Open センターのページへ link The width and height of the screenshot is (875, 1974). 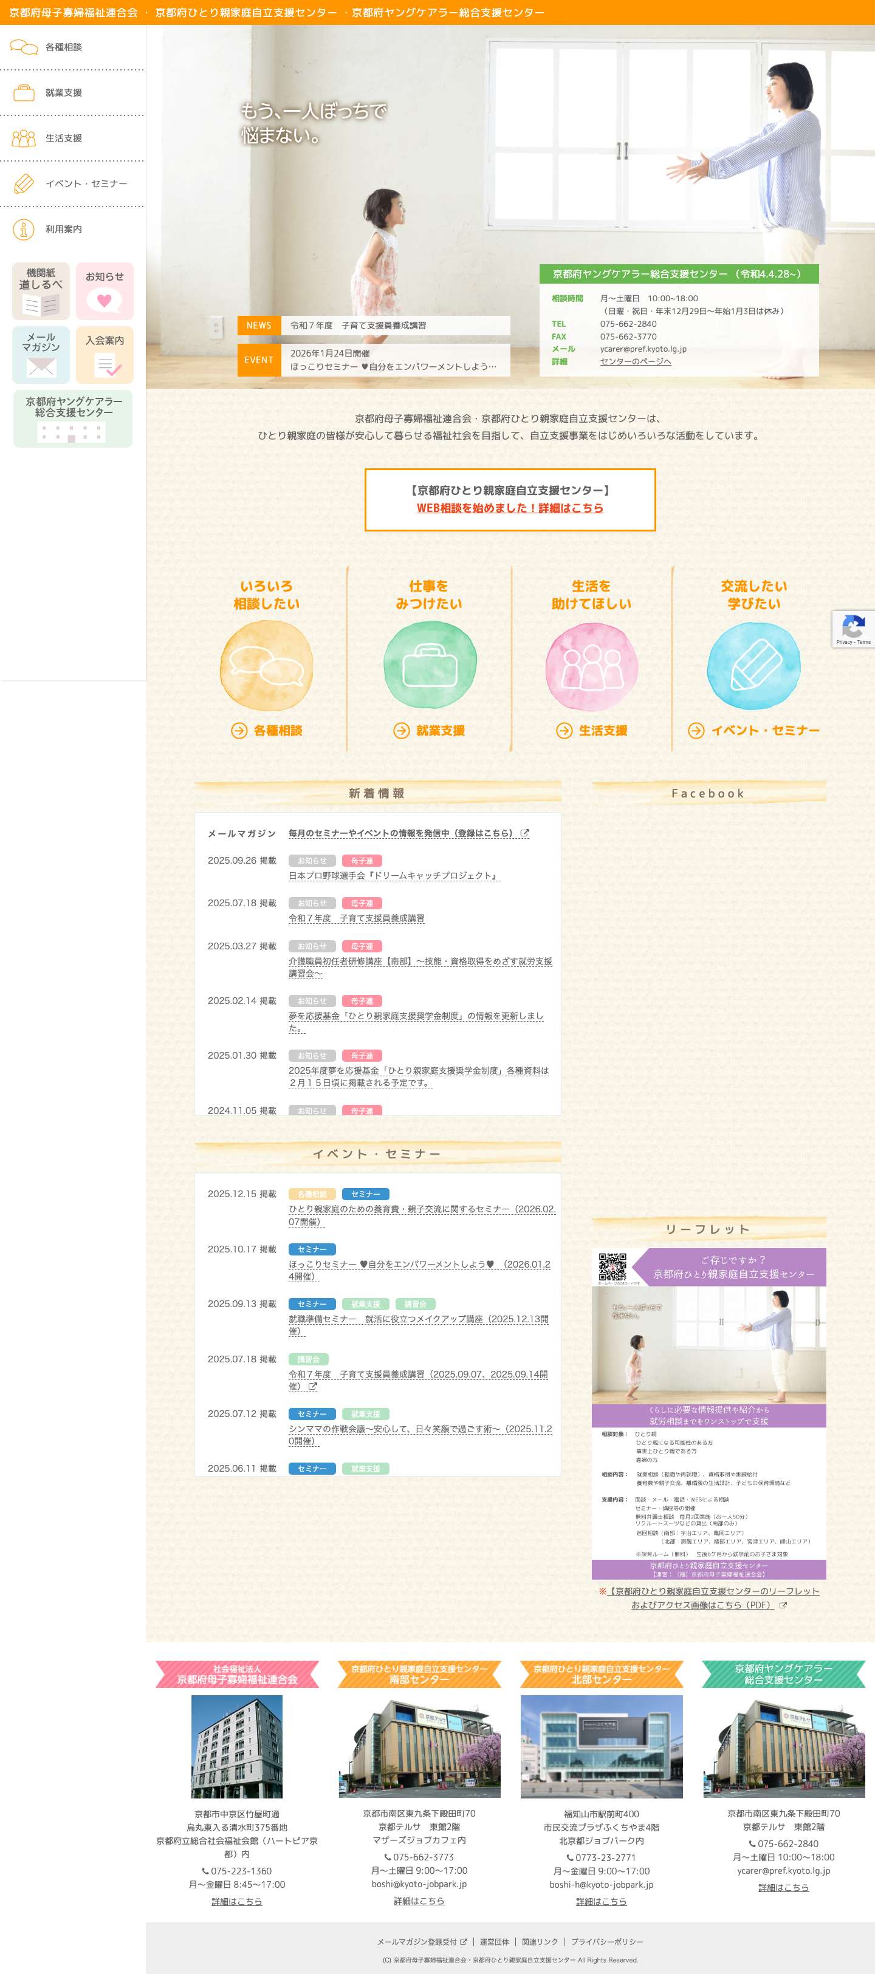click(635, 361)
